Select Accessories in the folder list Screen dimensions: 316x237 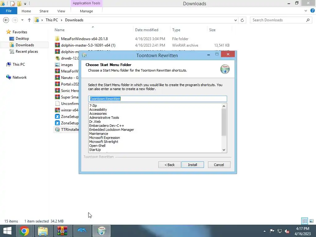[x=98, y=114]
